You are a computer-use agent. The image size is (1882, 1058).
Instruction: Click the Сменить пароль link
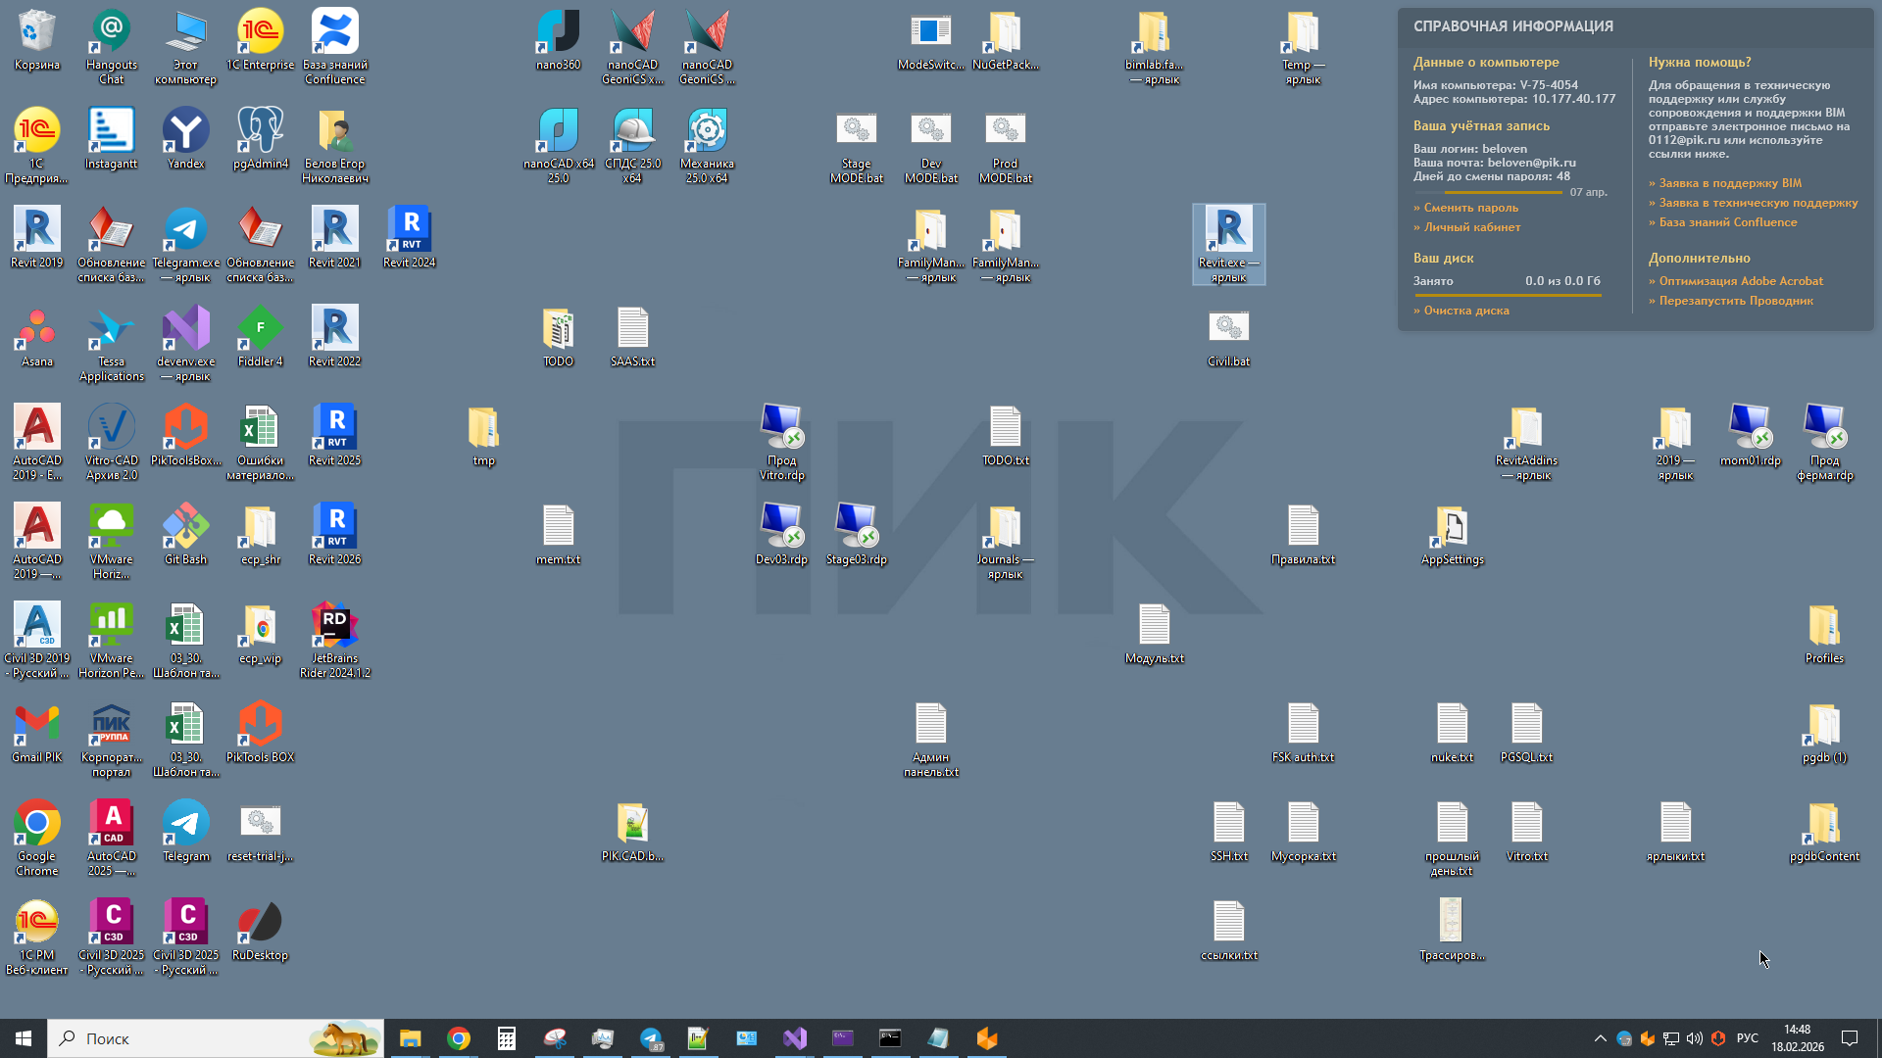[x=1470, y=208]
